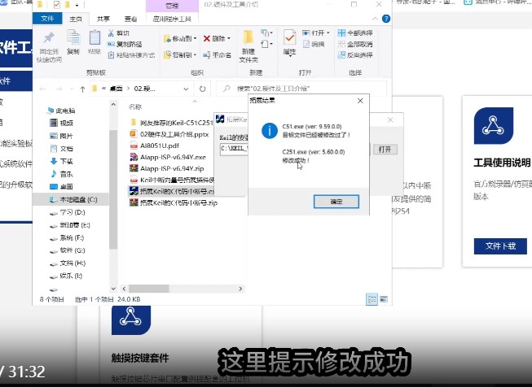Open the 复制到 dropdown
532x387 pixels.
click(x=180, y=54)
